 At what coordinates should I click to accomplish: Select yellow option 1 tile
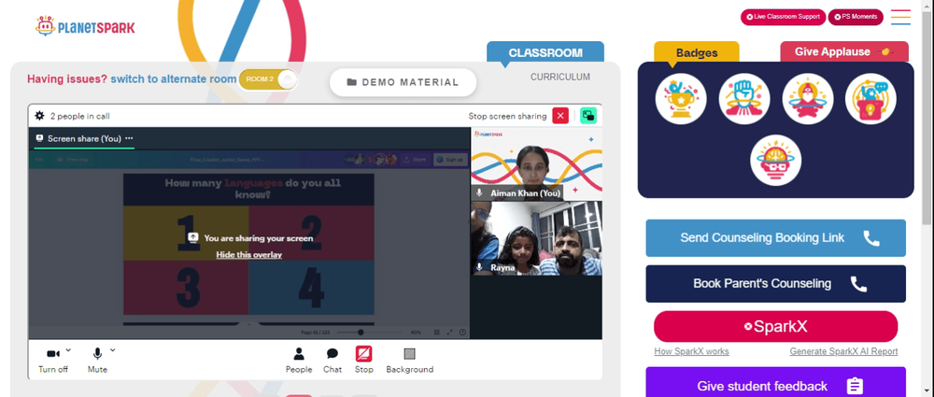click(x=186, y=234)
